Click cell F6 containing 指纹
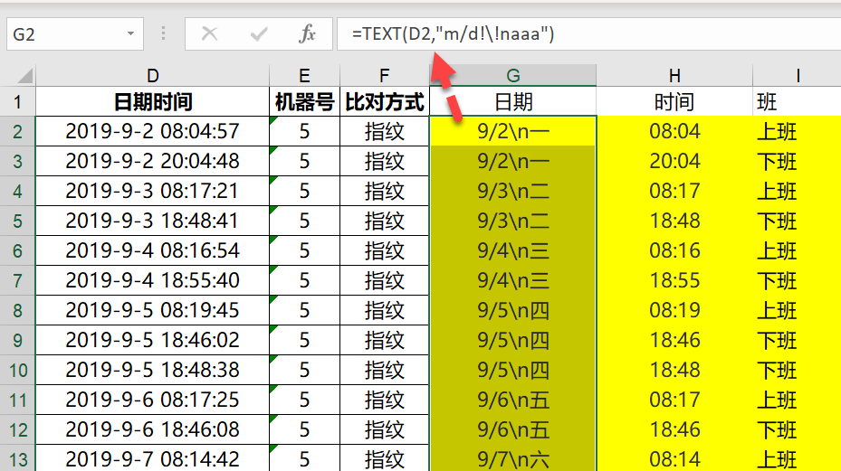 pyautogui.click(x=385, y=250)
